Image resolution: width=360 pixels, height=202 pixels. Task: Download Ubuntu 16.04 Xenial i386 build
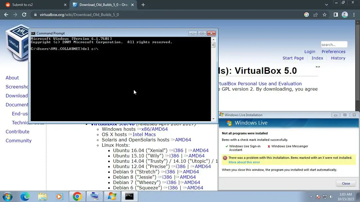click(178, 150)
